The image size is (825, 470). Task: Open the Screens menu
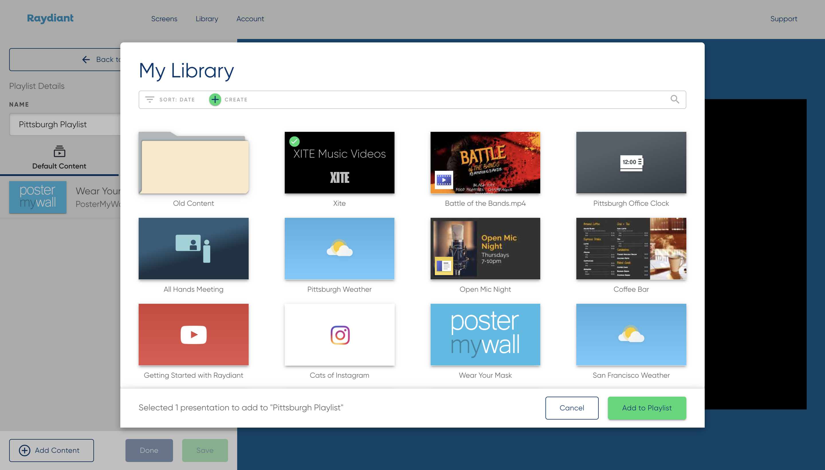164,19
